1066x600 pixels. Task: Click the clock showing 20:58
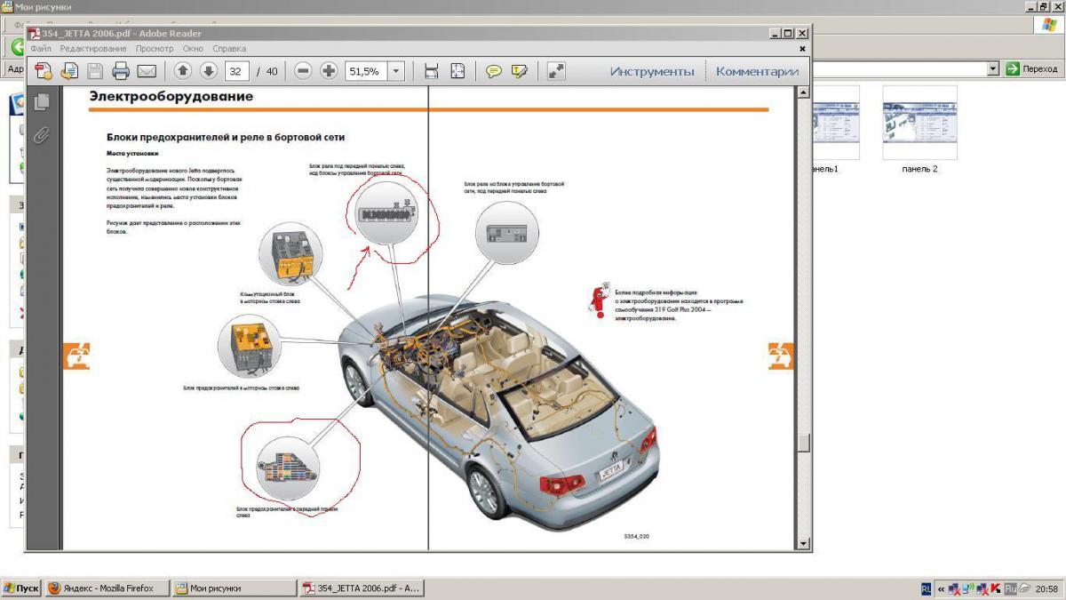(x=1046, y=588)
